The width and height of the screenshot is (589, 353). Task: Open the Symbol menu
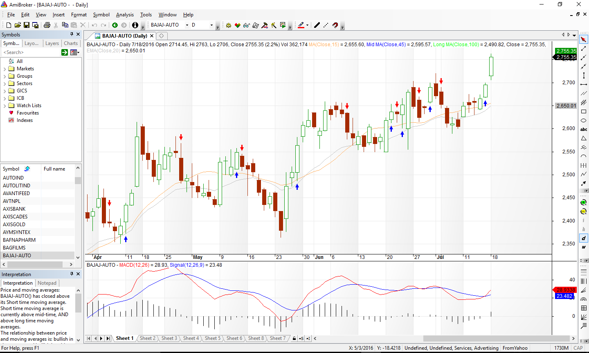[101, 15]
